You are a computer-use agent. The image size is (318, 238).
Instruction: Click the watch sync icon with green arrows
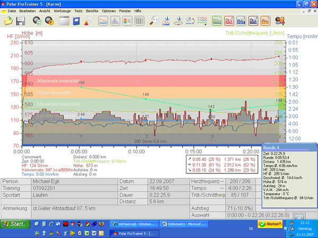tap(38, 21)
